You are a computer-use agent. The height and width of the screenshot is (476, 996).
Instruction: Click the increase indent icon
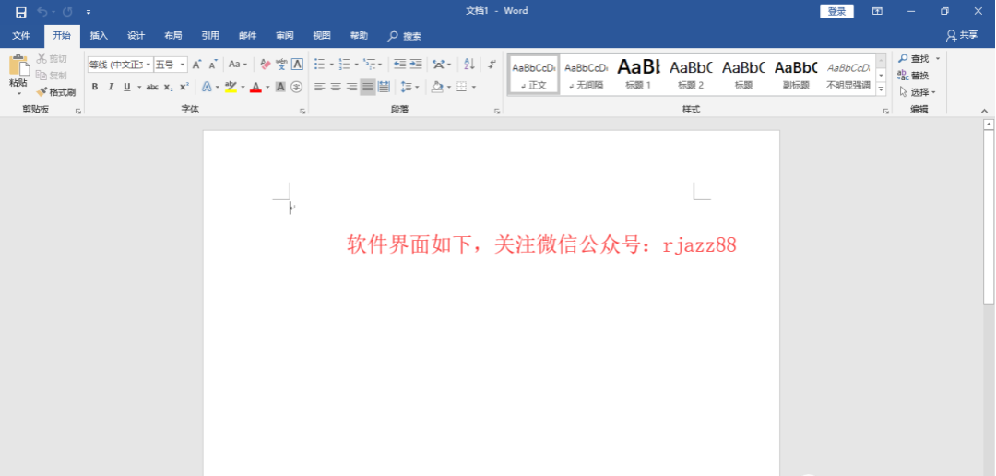416,65
